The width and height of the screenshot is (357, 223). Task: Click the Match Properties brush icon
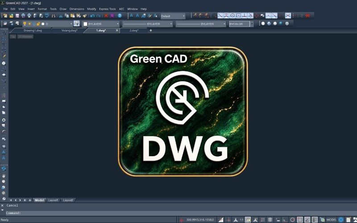pos(85,16)
